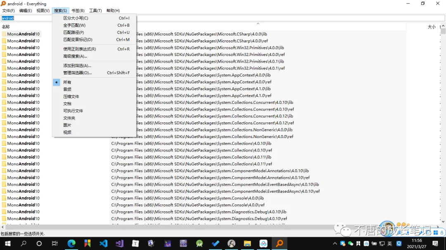Launch Visual Studio from taskbar

(119, 243)
